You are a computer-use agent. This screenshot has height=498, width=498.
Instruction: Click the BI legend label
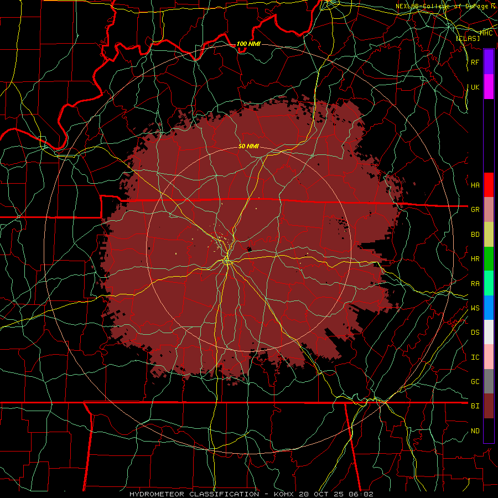(475, 406)
